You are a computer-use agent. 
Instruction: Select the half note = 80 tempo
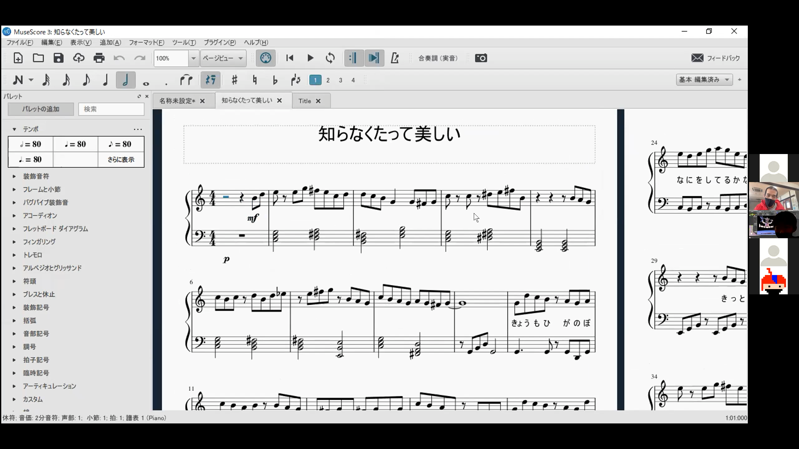tap(31, 144)
